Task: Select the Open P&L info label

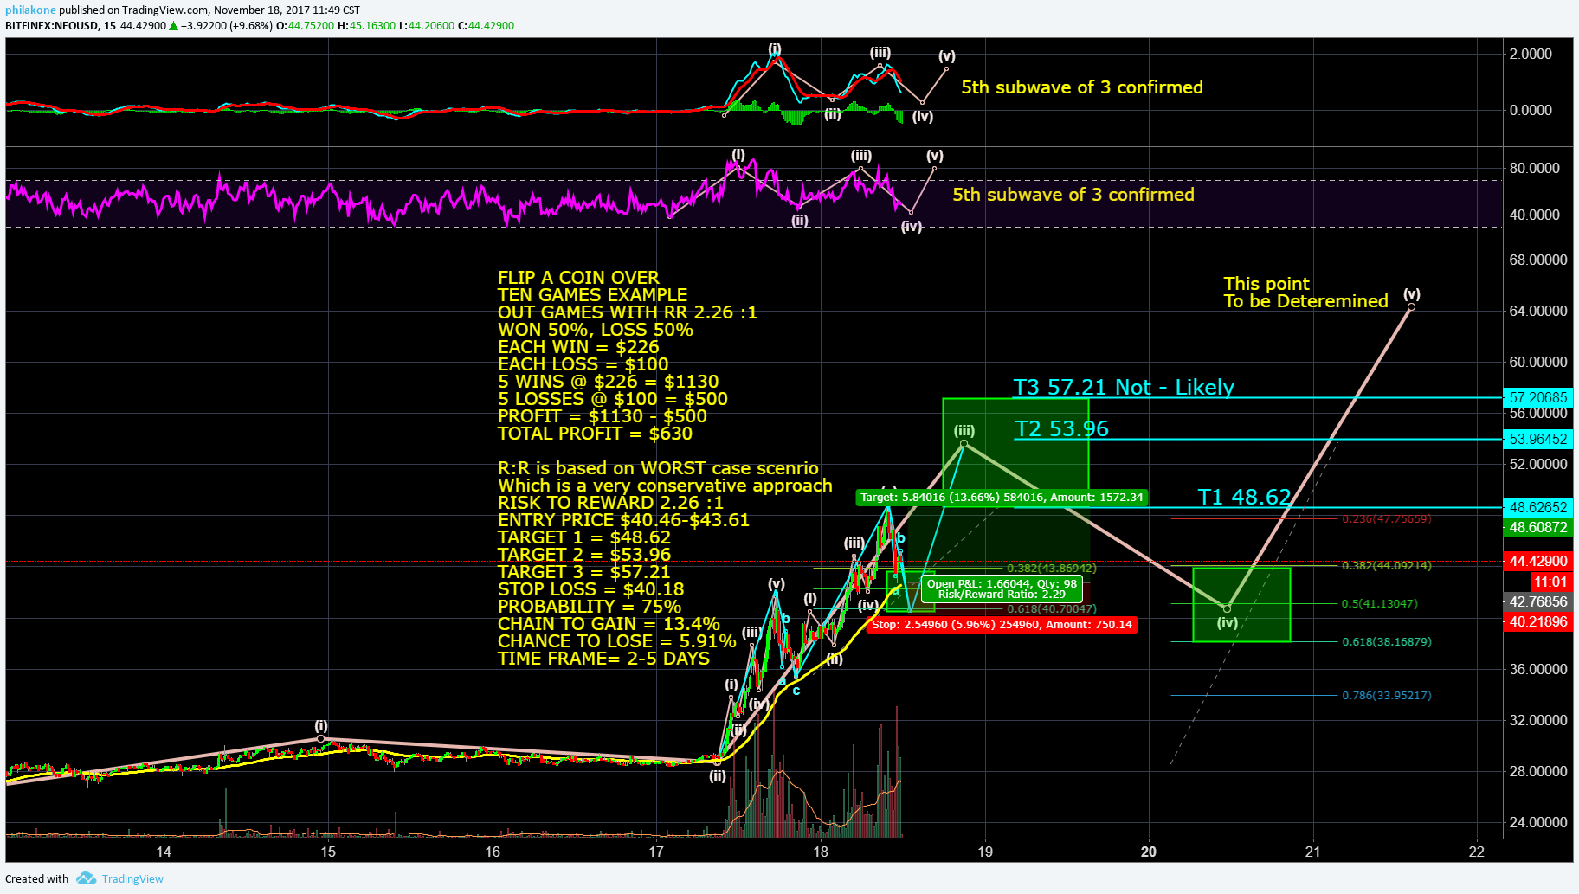Action: 1000,589
